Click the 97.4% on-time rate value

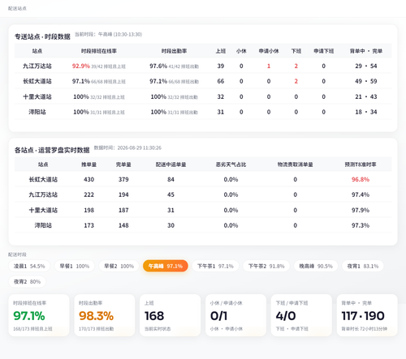[361, 194]
